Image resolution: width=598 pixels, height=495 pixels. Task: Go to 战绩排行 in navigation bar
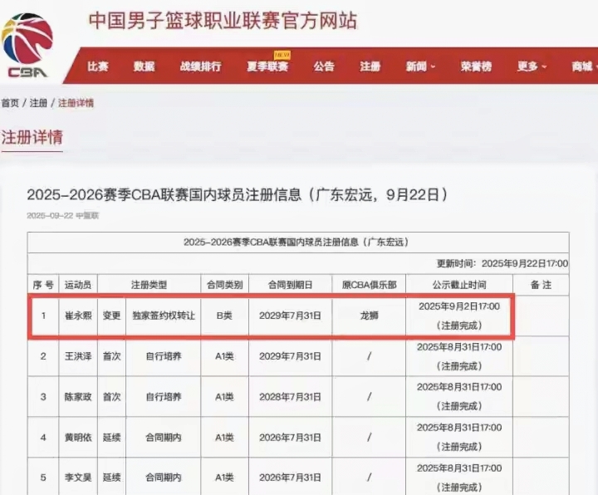201,66
